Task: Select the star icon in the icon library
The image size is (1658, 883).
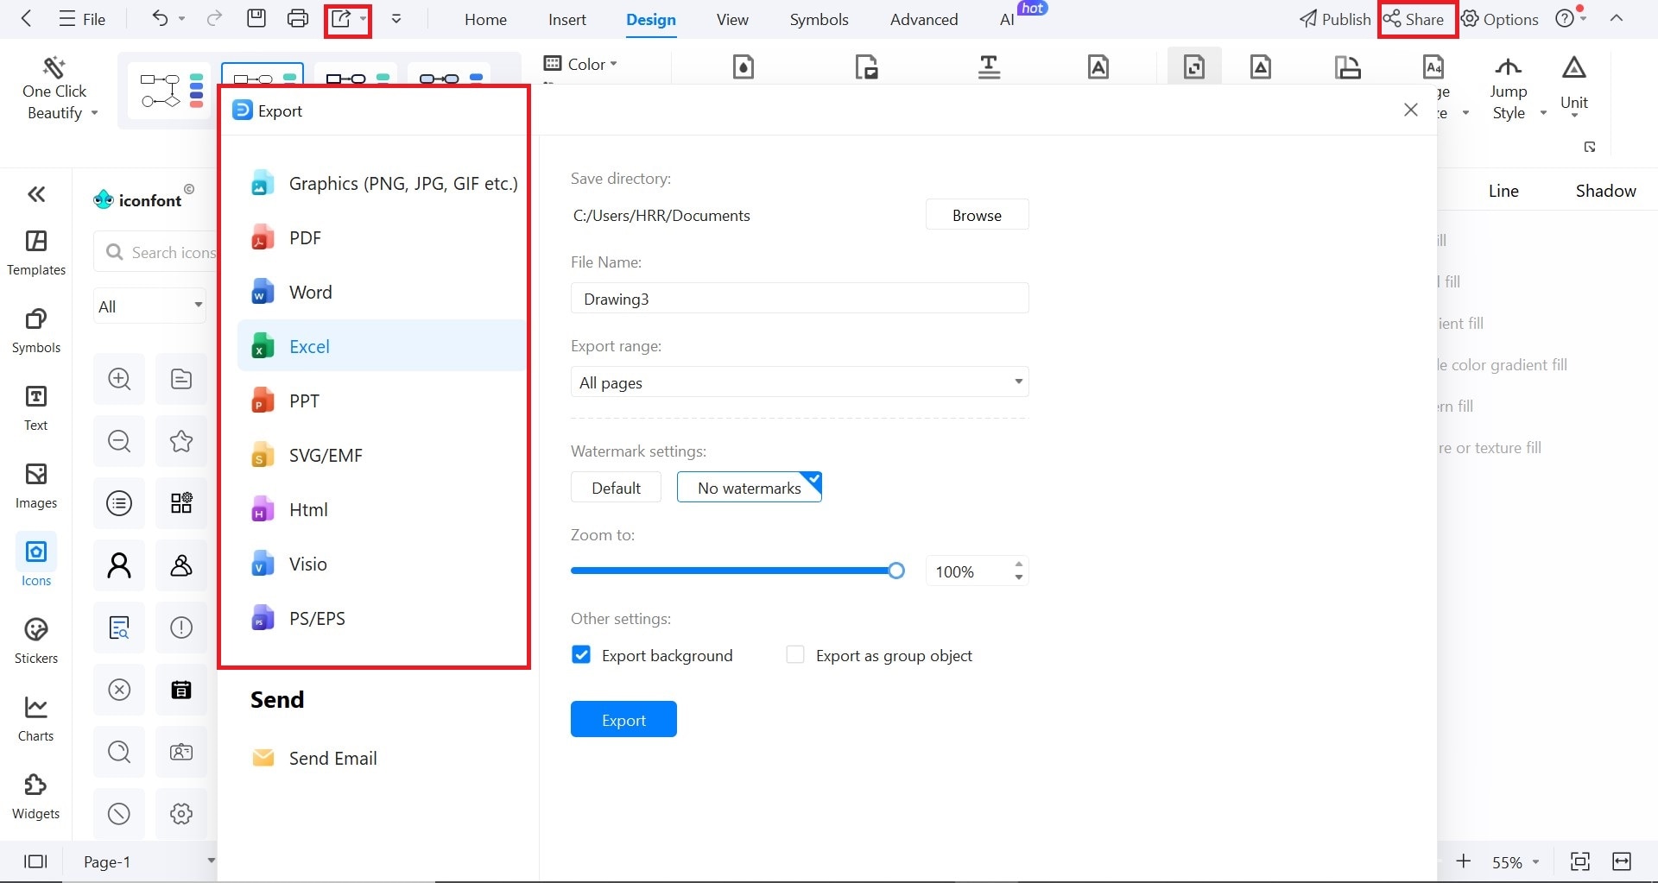Action: tap(181, 441)
